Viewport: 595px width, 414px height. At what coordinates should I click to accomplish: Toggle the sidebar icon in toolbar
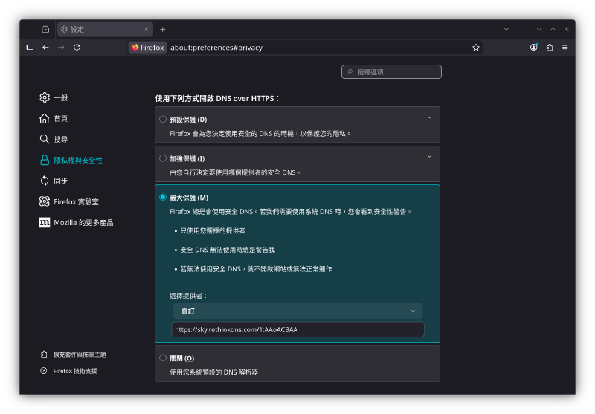tap(30, 47)
